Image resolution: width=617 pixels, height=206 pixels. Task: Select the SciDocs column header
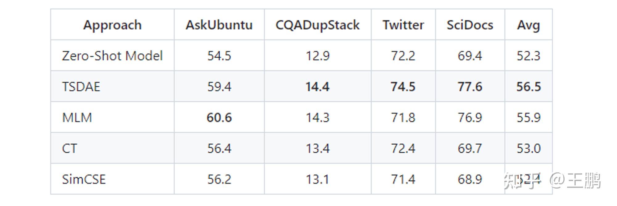click(470, 25)
